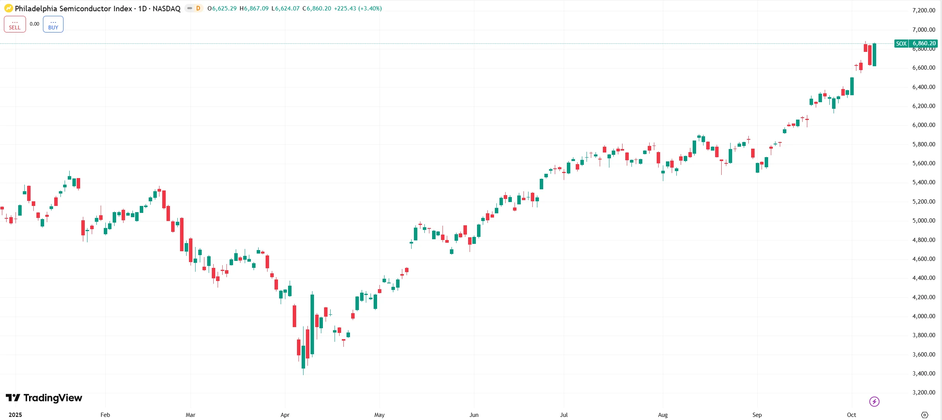
Task: Open the purple lightning bolt quick-action icon
Action: point(874,401)
